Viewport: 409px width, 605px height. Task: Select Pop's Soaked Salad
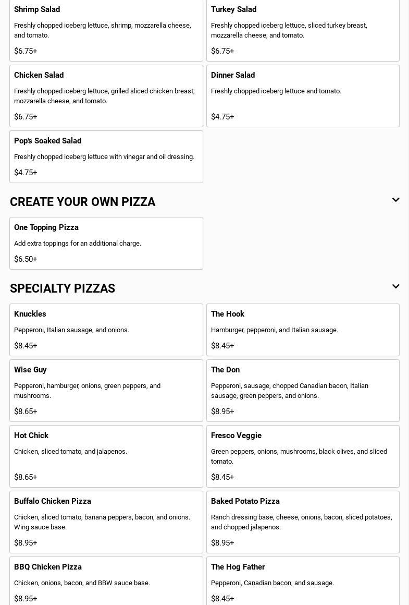coord(106,156)
